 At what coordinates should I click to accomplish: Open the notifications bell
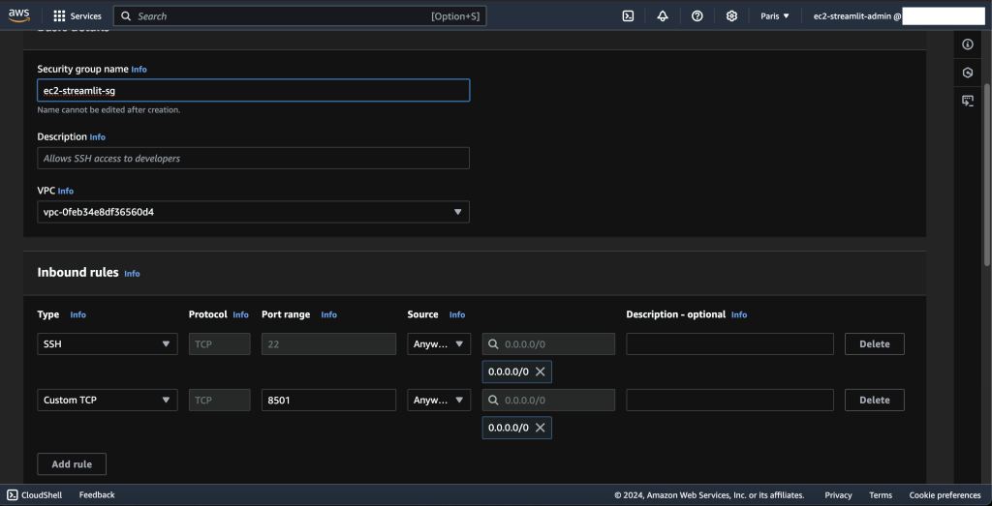(663, 15)
